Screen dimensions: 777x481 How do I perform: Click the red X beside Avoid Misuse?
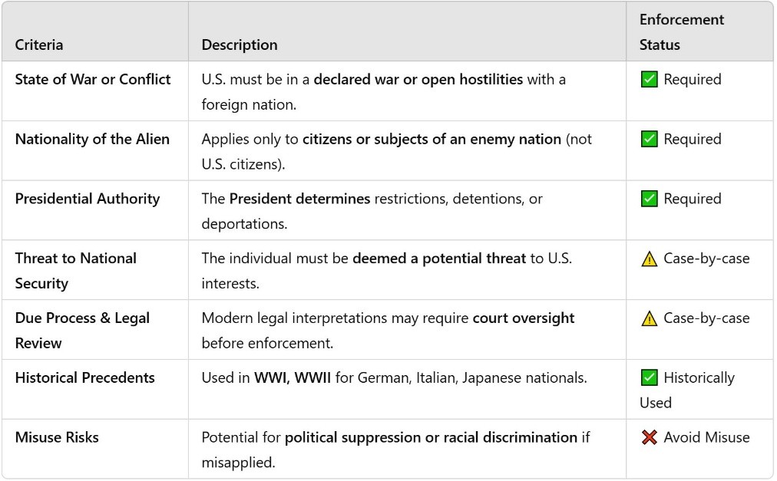click(x=649, y=437)
